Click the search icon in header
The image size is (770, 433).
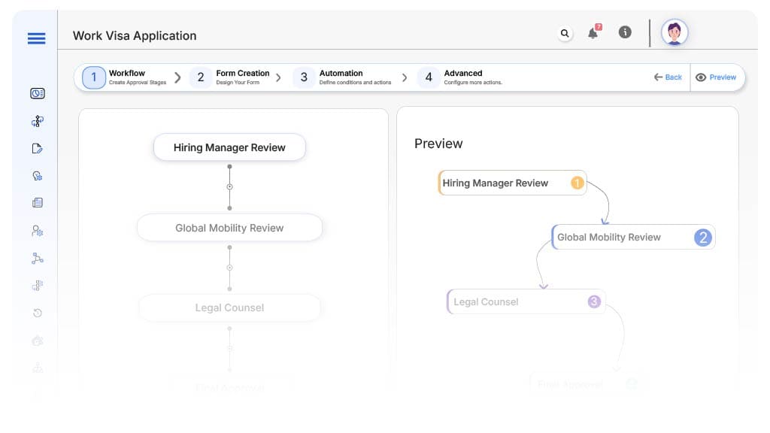pos(565,33)
